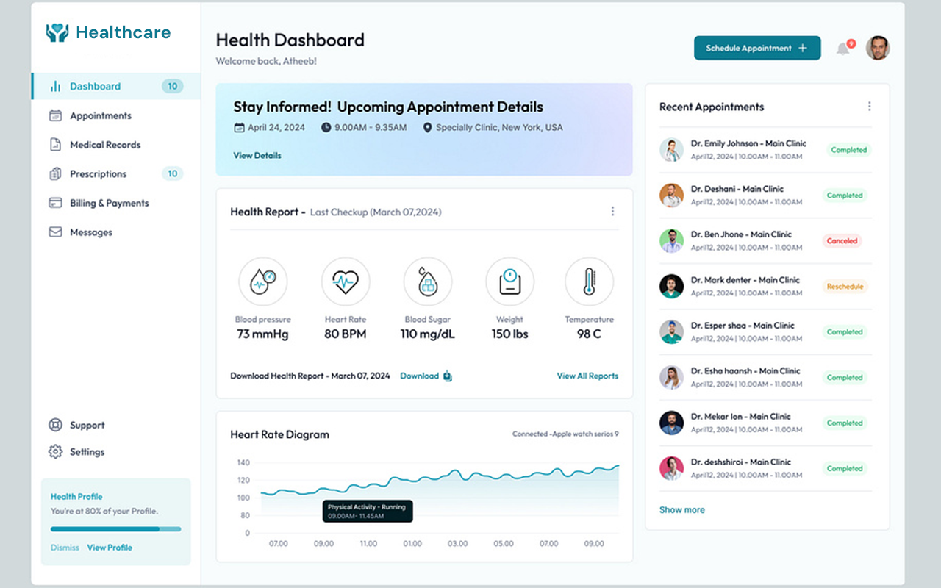Click the Health Profile progress bar
The height and width of the screenshot is (588, 941).
point(115,529)
